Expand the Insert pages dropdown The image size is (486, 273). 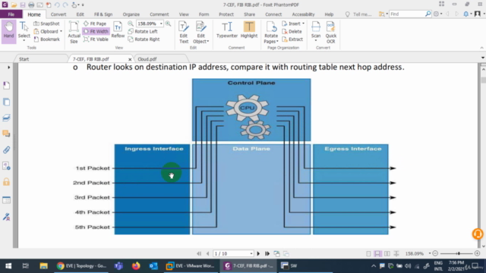pyautogui.click(x=303, y=24)
